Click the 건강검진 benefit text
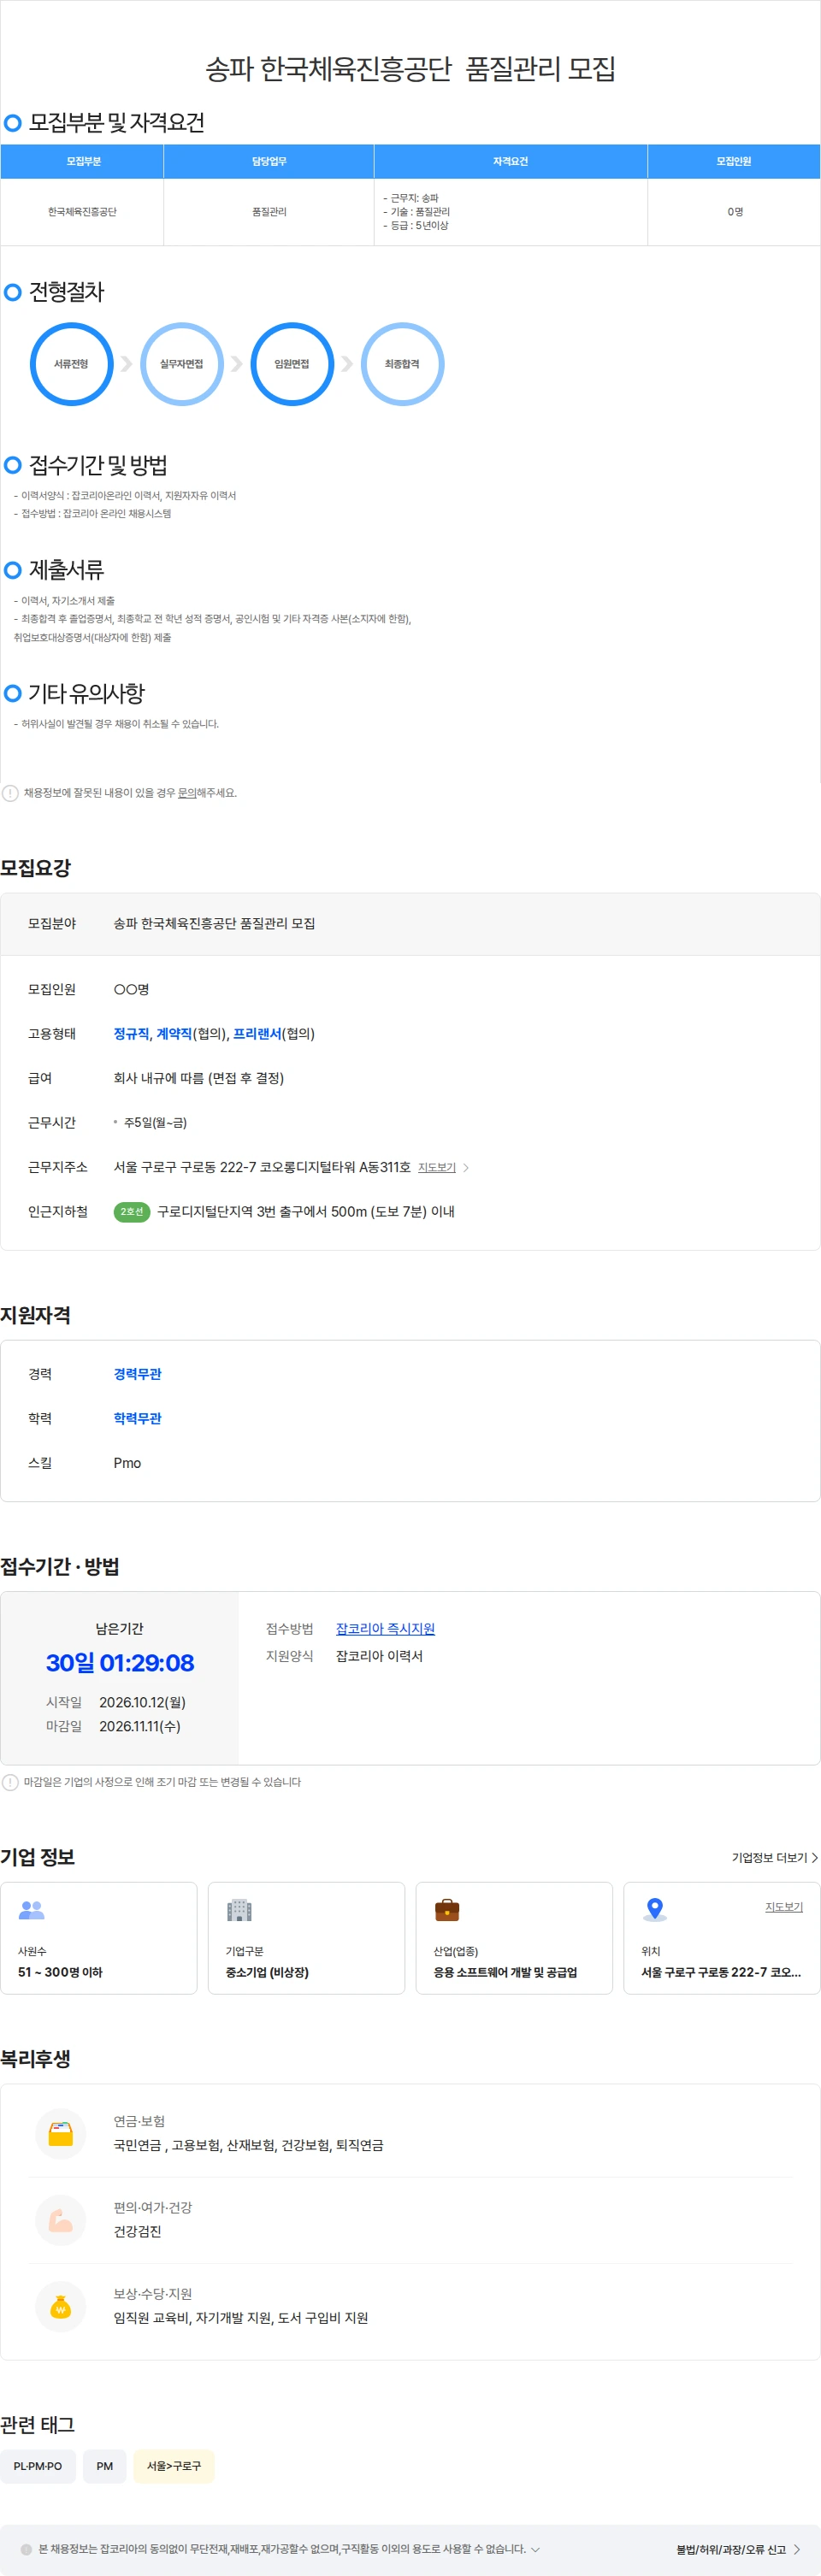This screenshot has height=2576, width=821. pos(137,2231)
